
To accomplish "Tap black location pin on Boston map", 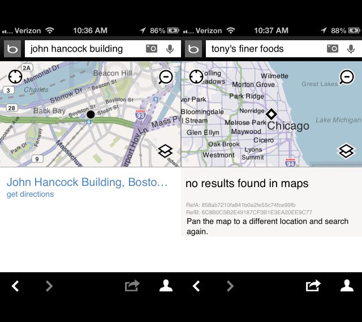I will (90, 115).
